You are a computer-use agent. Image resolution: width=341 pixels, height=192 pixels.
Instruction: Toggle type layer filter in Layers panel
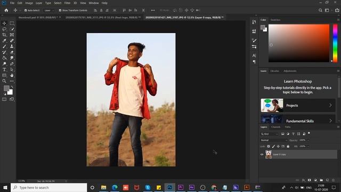coord(293,134)
